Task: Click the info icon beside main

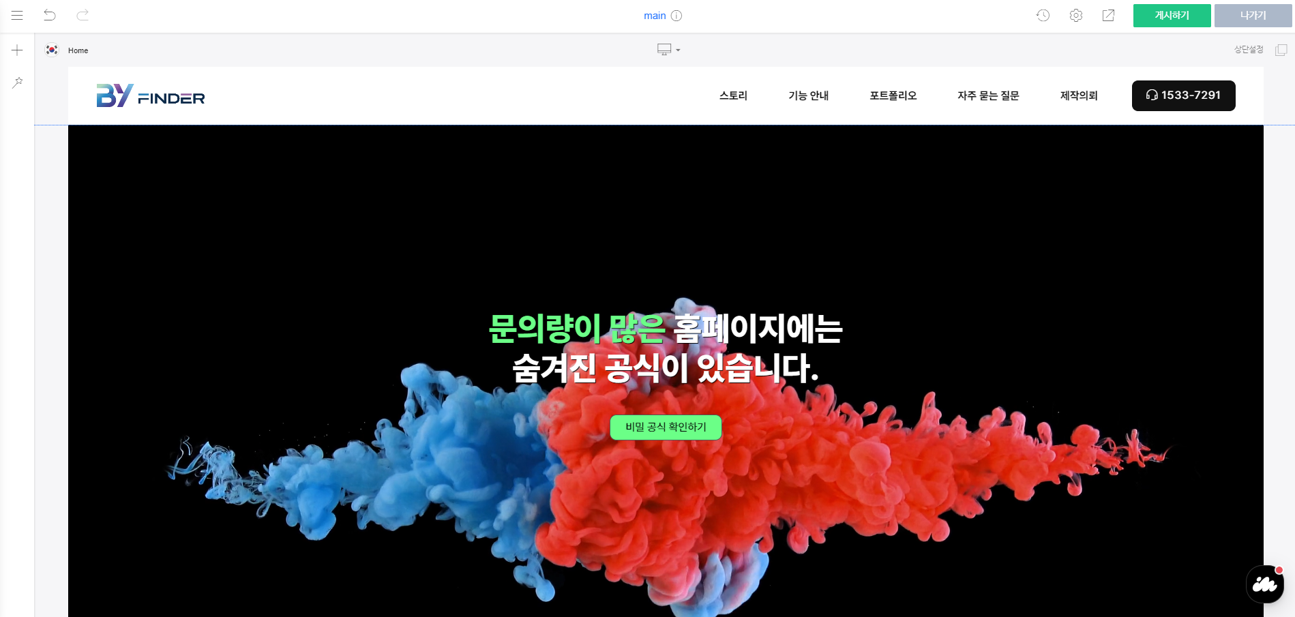Action: (x=676, y=16)
